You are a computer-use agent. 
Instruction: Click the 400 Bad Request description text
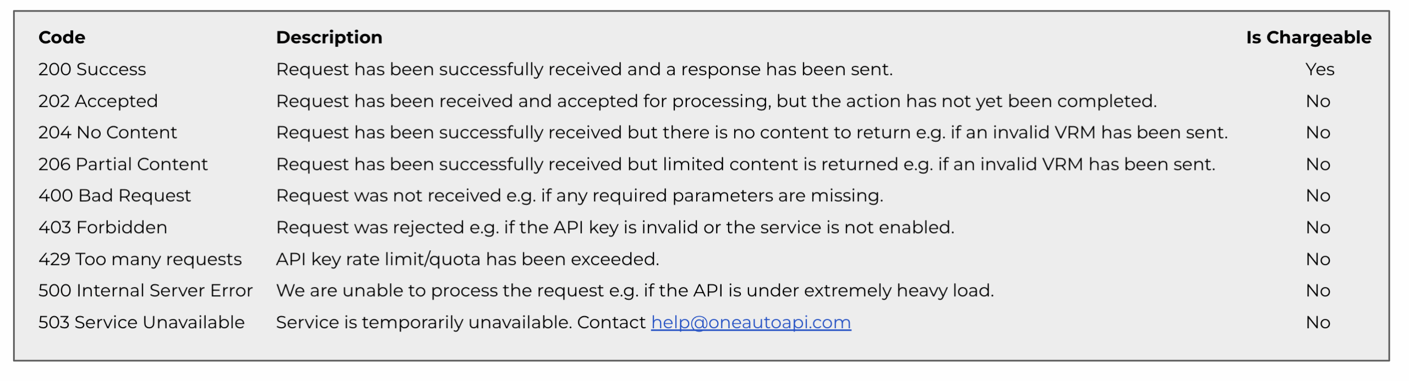coord(579,196)
